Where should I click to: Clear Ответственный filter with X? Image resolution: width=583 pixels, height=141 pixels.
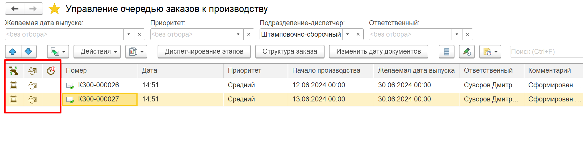[x=467, y=34]
